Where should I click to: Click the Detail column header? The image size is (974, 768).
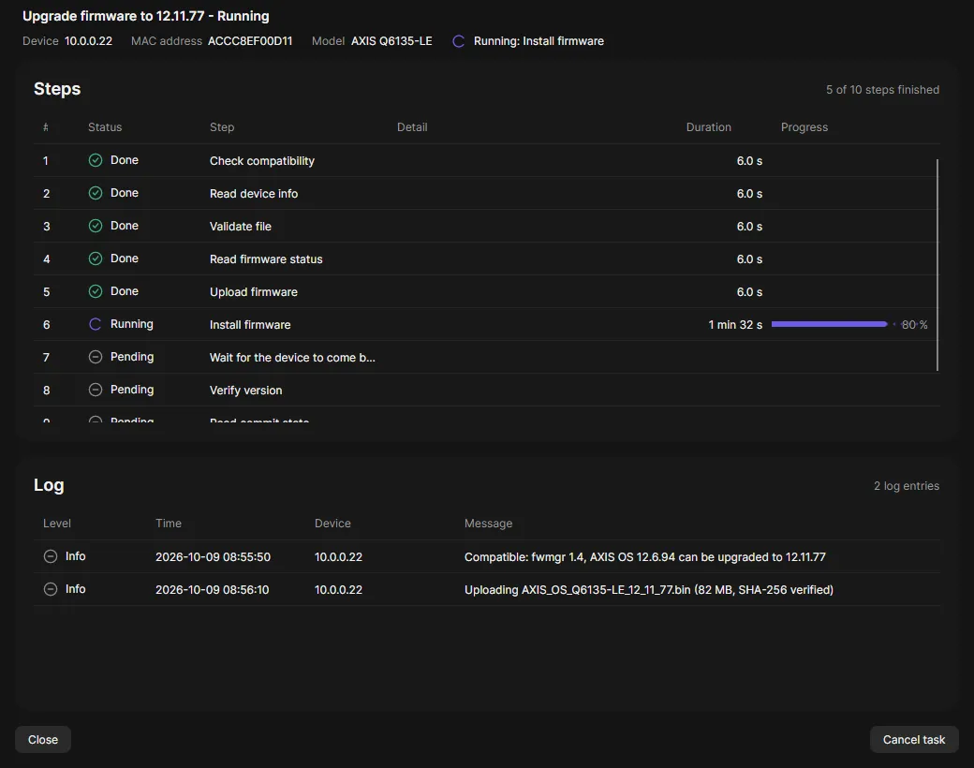click(x=412, y=126)
